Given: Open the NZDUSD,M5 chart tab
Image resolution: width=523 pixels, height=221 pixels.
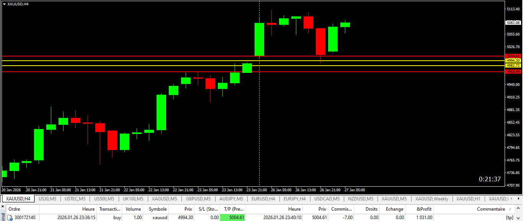Looking at the screenshot, I should coord(360,199).
